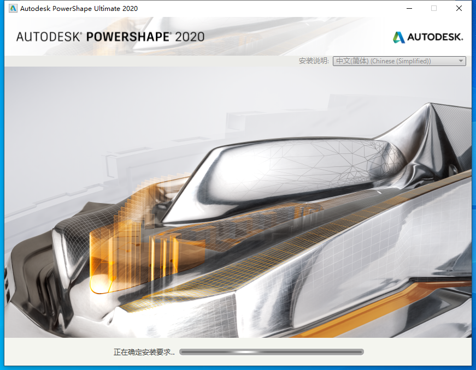Click the disabled maximize button

coord(434,8)
